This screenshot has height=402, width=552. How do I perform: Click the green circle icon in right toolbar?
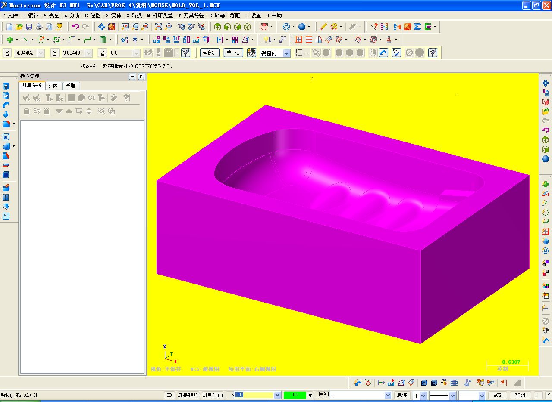pos(546,213)
